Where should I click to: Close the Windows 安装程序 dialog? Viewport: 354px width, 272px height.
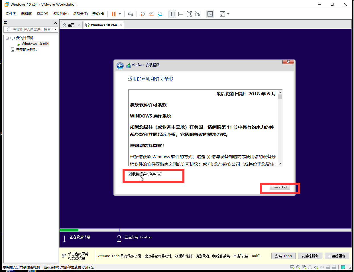click(288, 62)
